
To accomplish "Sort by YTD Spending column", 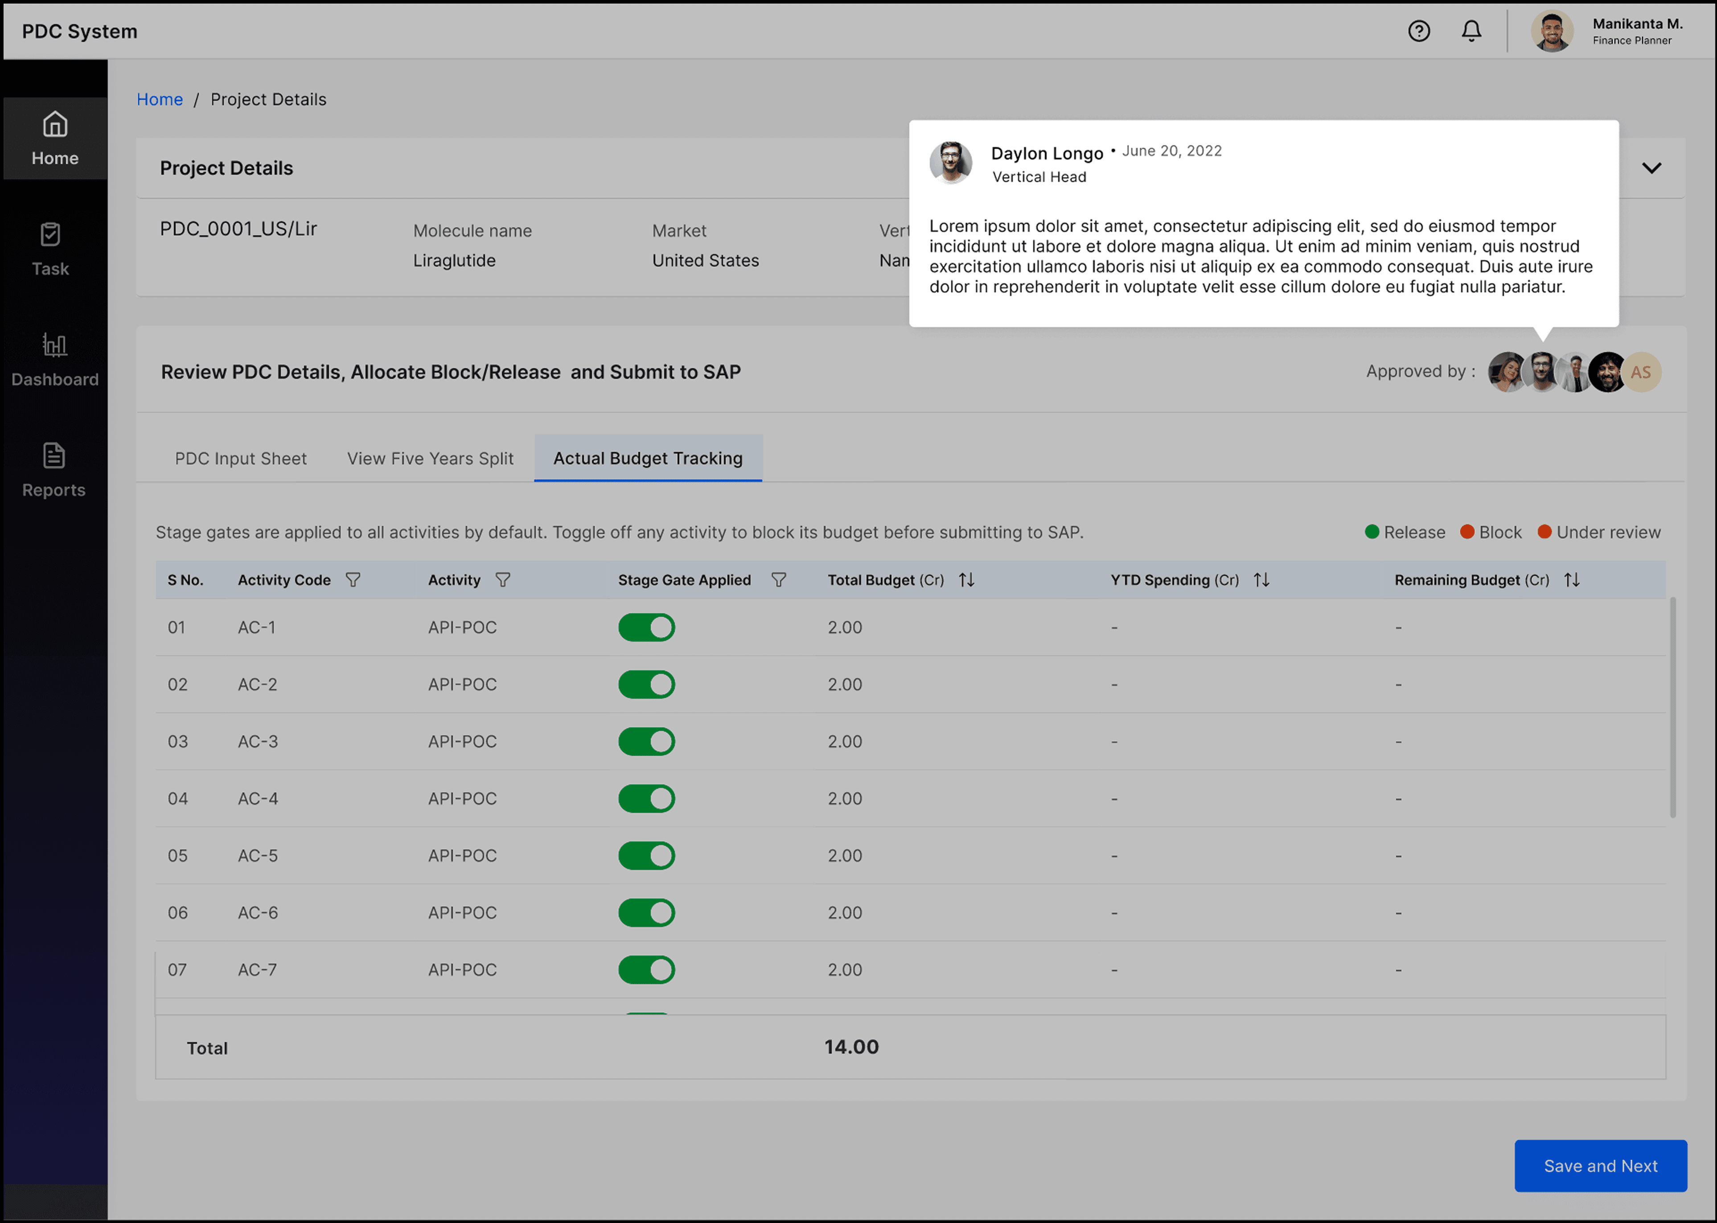I will click(x=1261, y=580).
